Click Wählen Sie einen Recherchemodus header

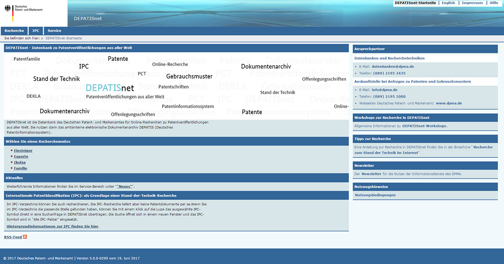click(x=176, y=141)
